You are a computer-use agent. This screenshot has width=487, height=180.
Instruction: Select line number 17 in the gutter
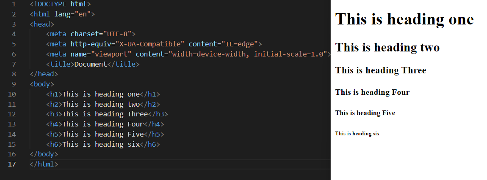pyautogui.click(x=12, y=164)
